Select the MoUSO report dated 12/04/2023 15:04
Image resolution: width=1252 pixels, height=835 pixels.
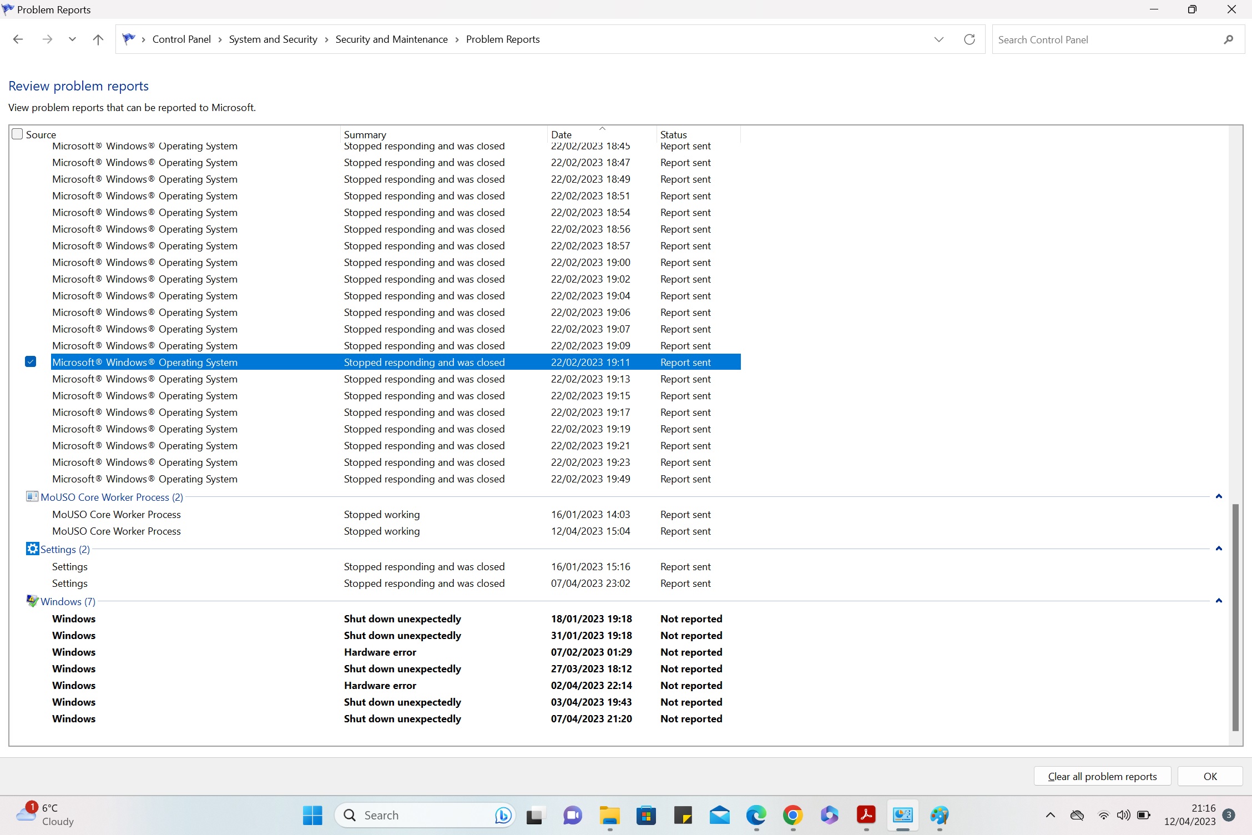[396, 531]
